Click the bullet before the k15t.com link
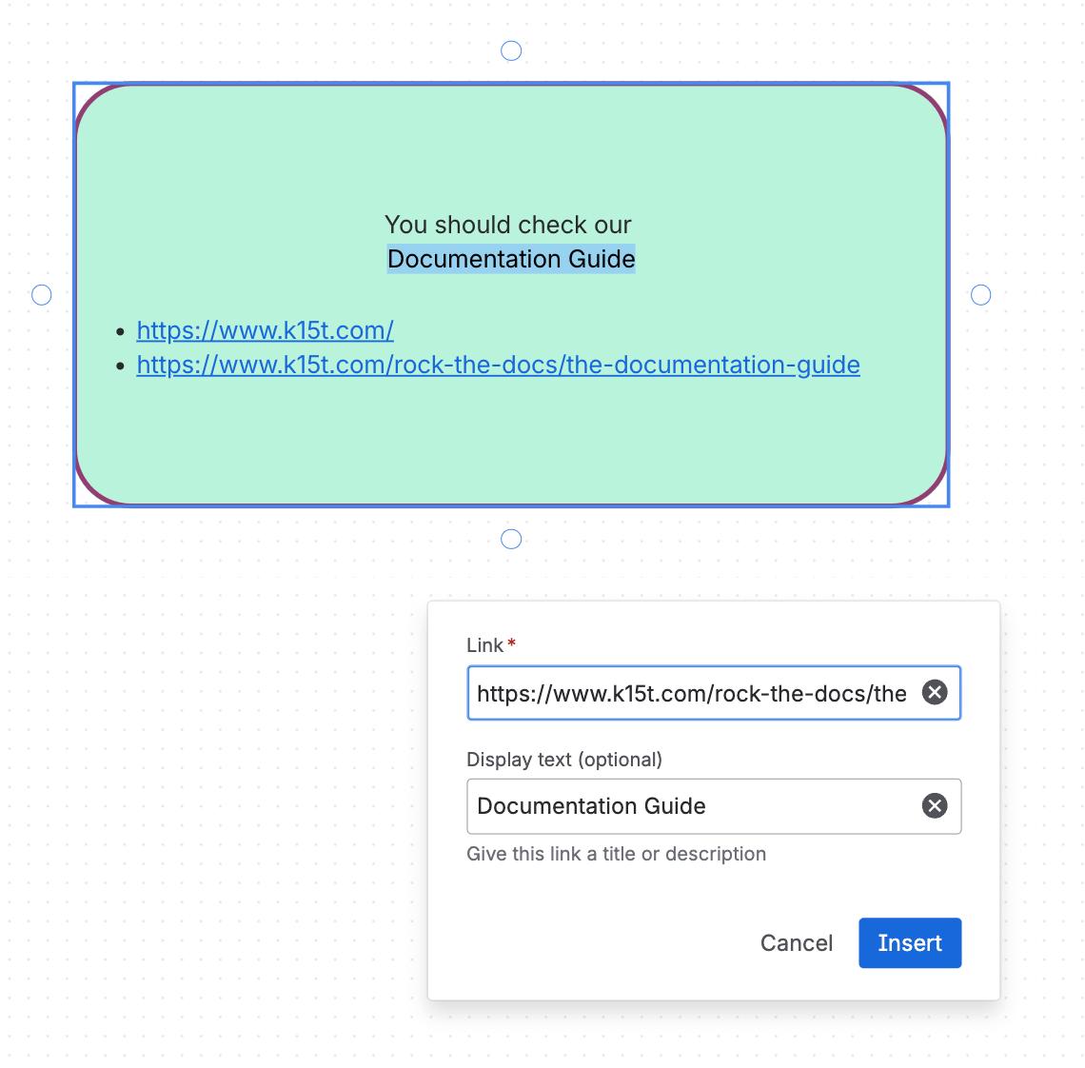1085x1068 pixels. 120,331
